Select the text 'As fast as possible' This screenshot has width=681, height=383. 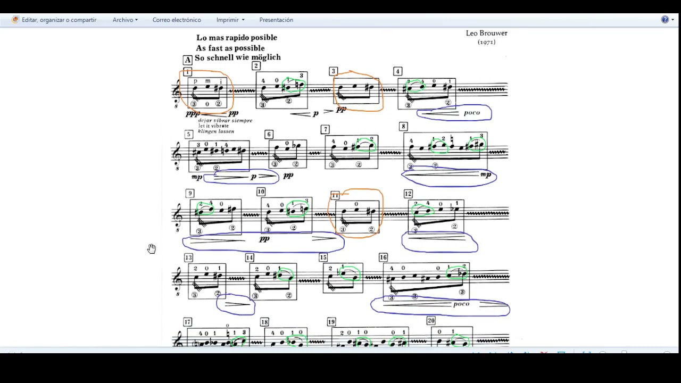[x=230, y=48]
